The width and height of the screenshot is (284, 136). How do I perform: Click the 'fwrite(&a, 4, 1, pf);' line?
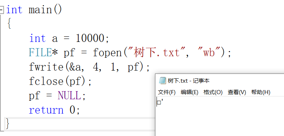pos(89,67)
